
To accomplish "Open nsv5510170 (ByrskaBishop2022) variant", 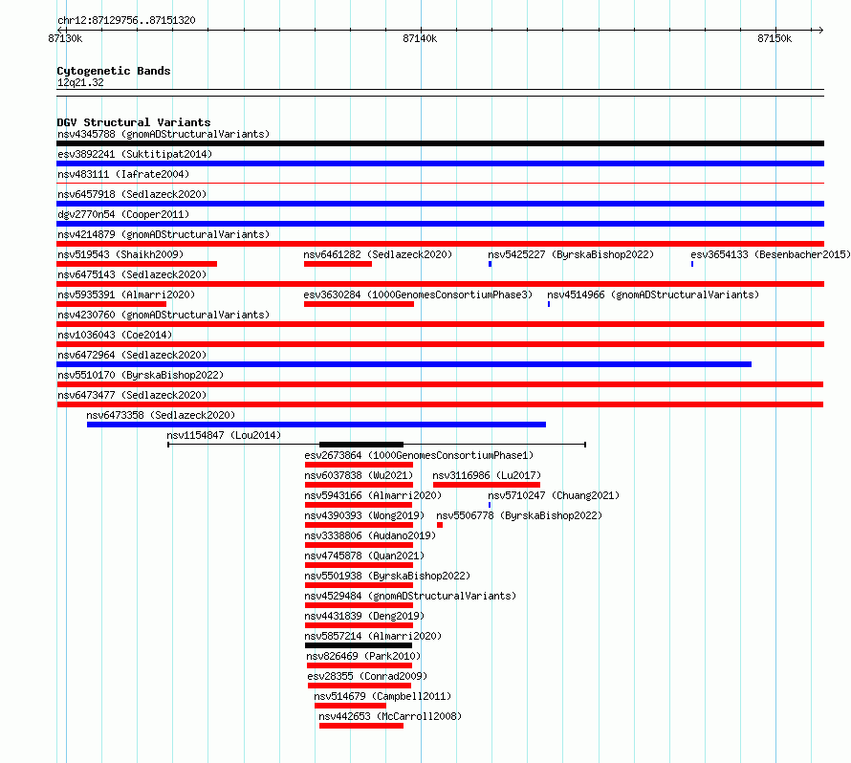I will (x=141, y=375).
